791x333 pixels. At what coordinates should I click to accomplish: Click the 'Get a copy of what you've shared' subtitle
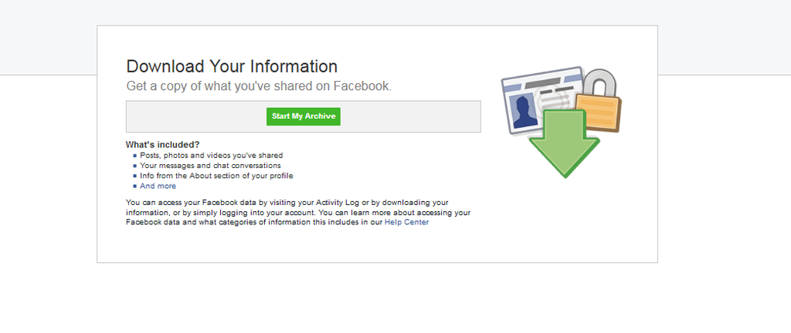[259, 86]
